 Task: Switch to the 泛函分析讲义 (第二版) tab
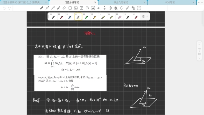click(x=23, y=2)
